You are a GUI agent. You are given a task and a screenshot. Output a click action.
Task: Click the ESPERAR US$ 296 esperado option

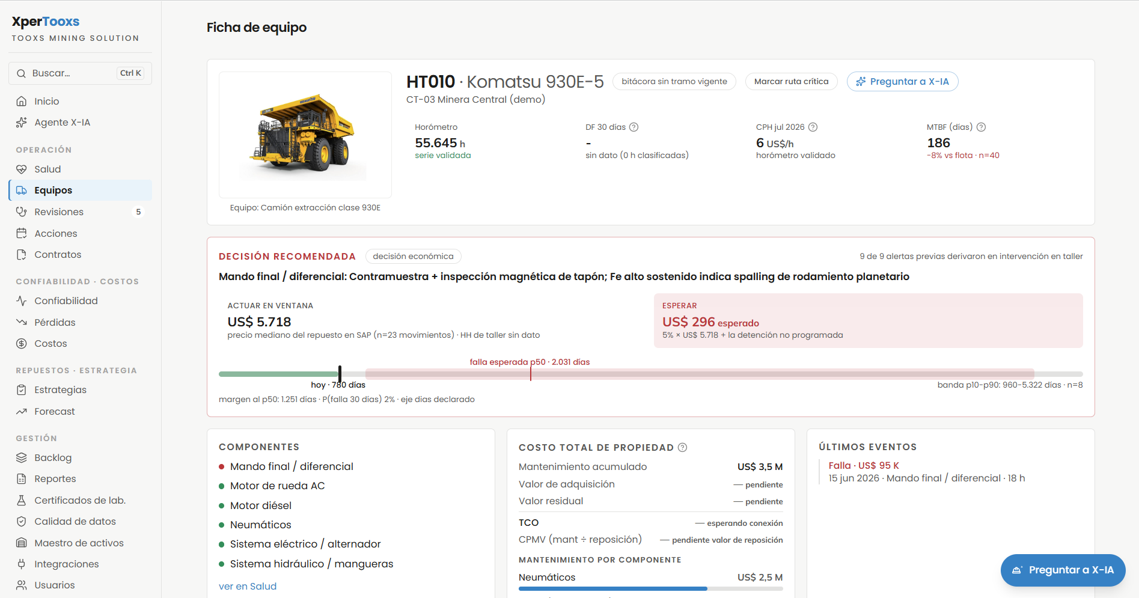[868, 321]
